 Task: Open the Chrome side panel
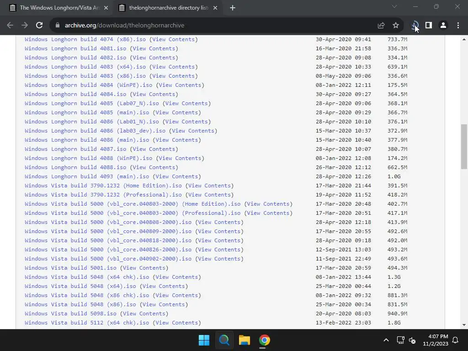(429, 26)
